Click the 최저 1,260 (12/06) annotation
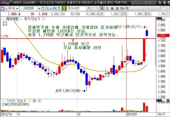 tap(70, 91)
